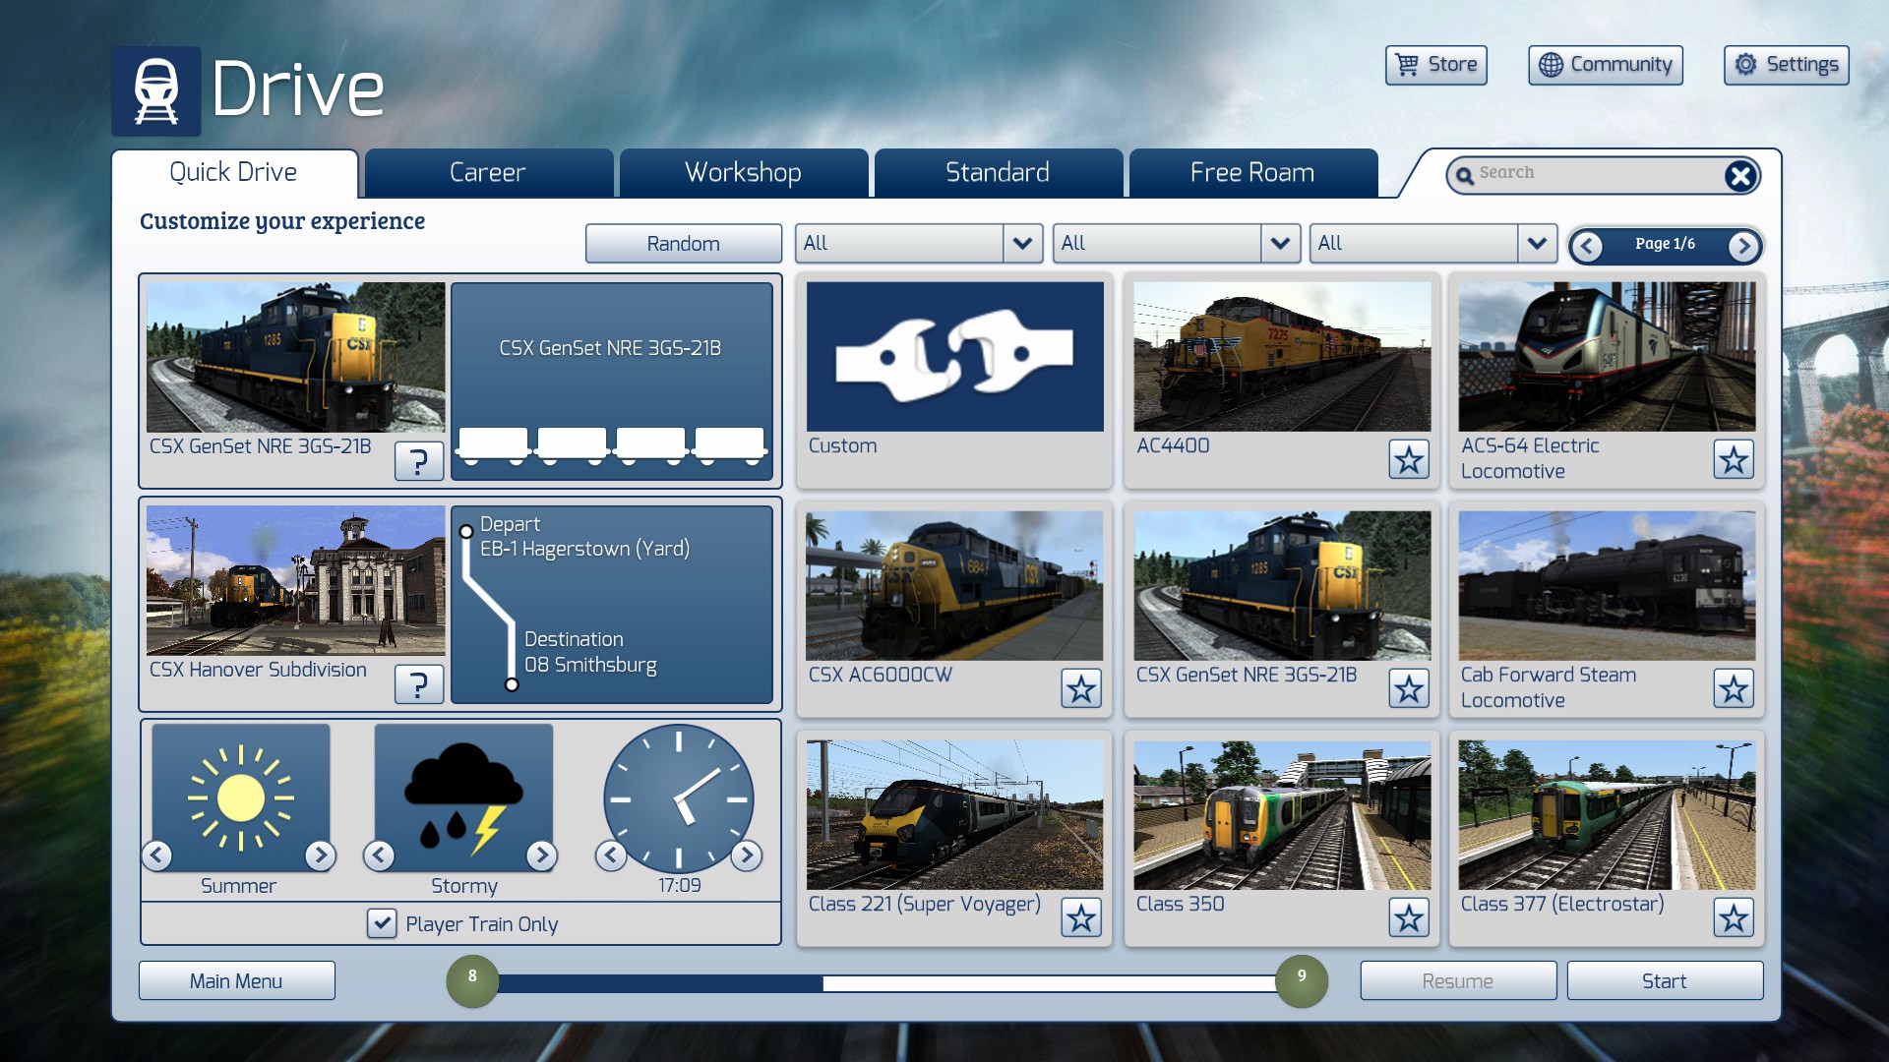This screenshot has width=1889, height=1062.
Task: Click the consist wagons diagram
Action: click(x=611, y=445)
